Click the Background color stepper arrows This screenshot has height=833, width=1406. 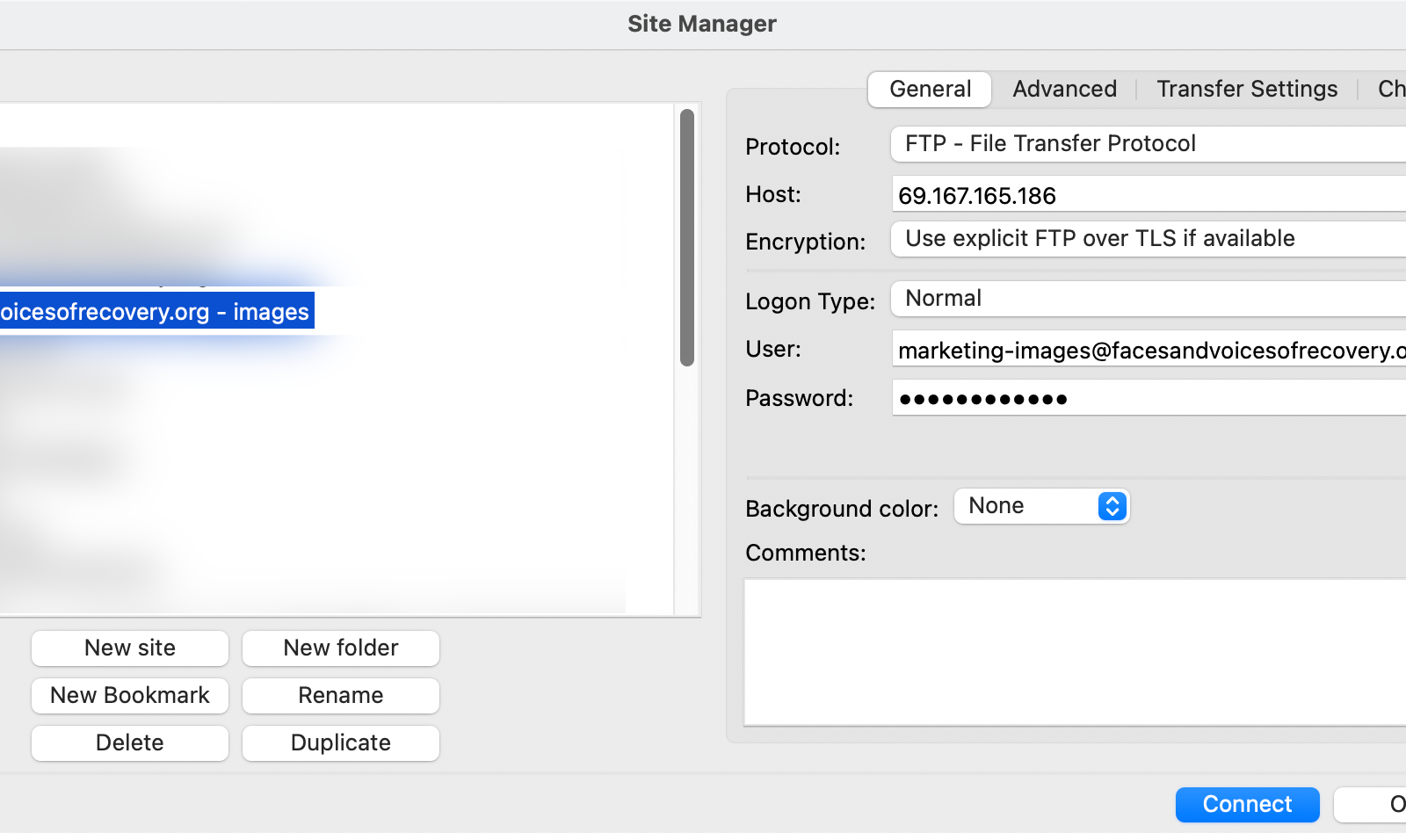1112,506
